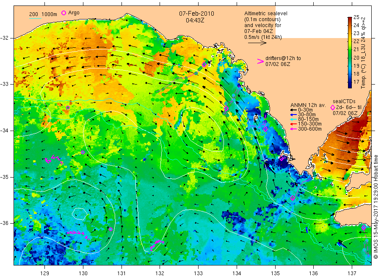Screen dimensions: 381x279
Task: Click the longitude label '131'
Action: coord(121,274)
